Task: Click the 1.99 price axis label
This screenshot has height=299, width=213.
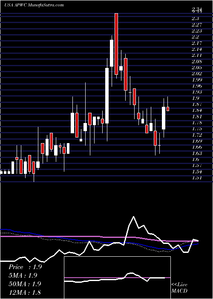Action: tap(197, 80)
